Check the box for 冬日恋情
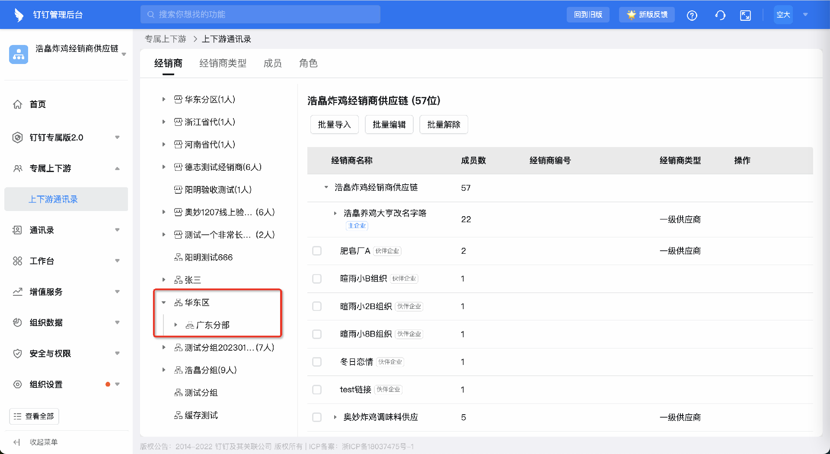Image resolution: width=830 pixels, height=454 pixels. point(317,361)
